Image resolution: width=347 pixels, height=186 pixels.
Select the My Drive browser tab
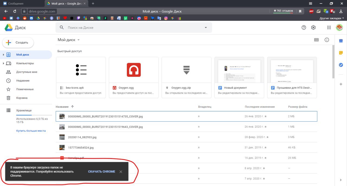(66, 4)
